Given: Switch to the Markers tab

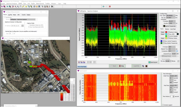Looking at the screenshot, I should (x=167, y=29).
